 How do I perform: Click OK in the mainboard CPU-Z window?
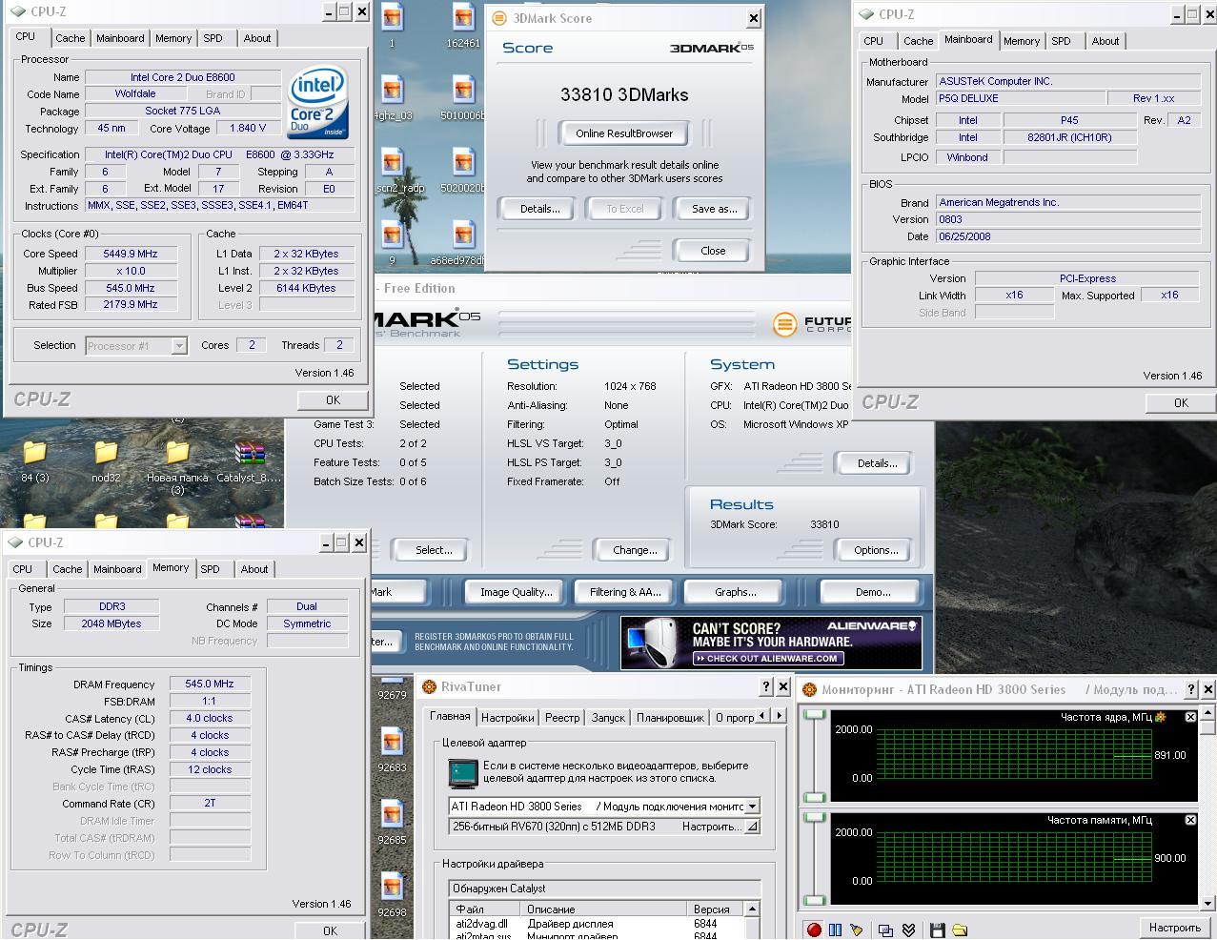[x=1181, y=403]
